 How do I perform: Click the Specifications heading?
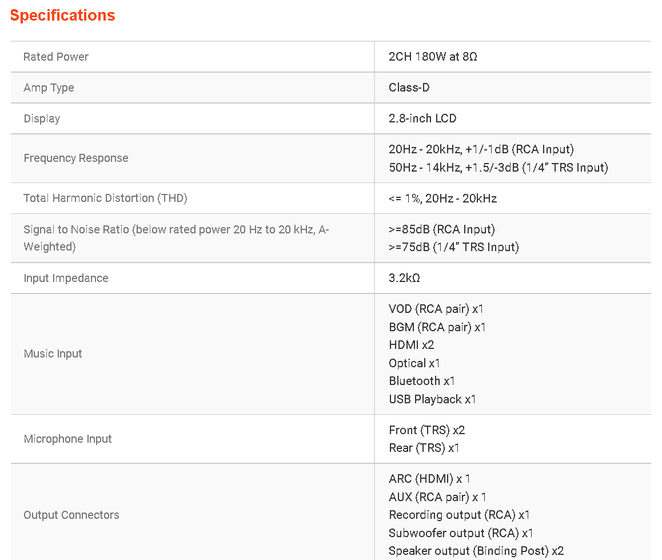pos(62,15)
